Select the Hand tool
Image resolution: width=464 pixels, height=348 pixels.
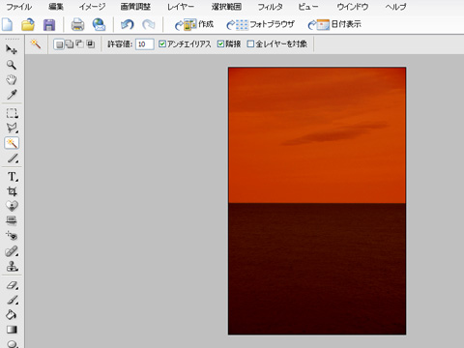point(12,79)
